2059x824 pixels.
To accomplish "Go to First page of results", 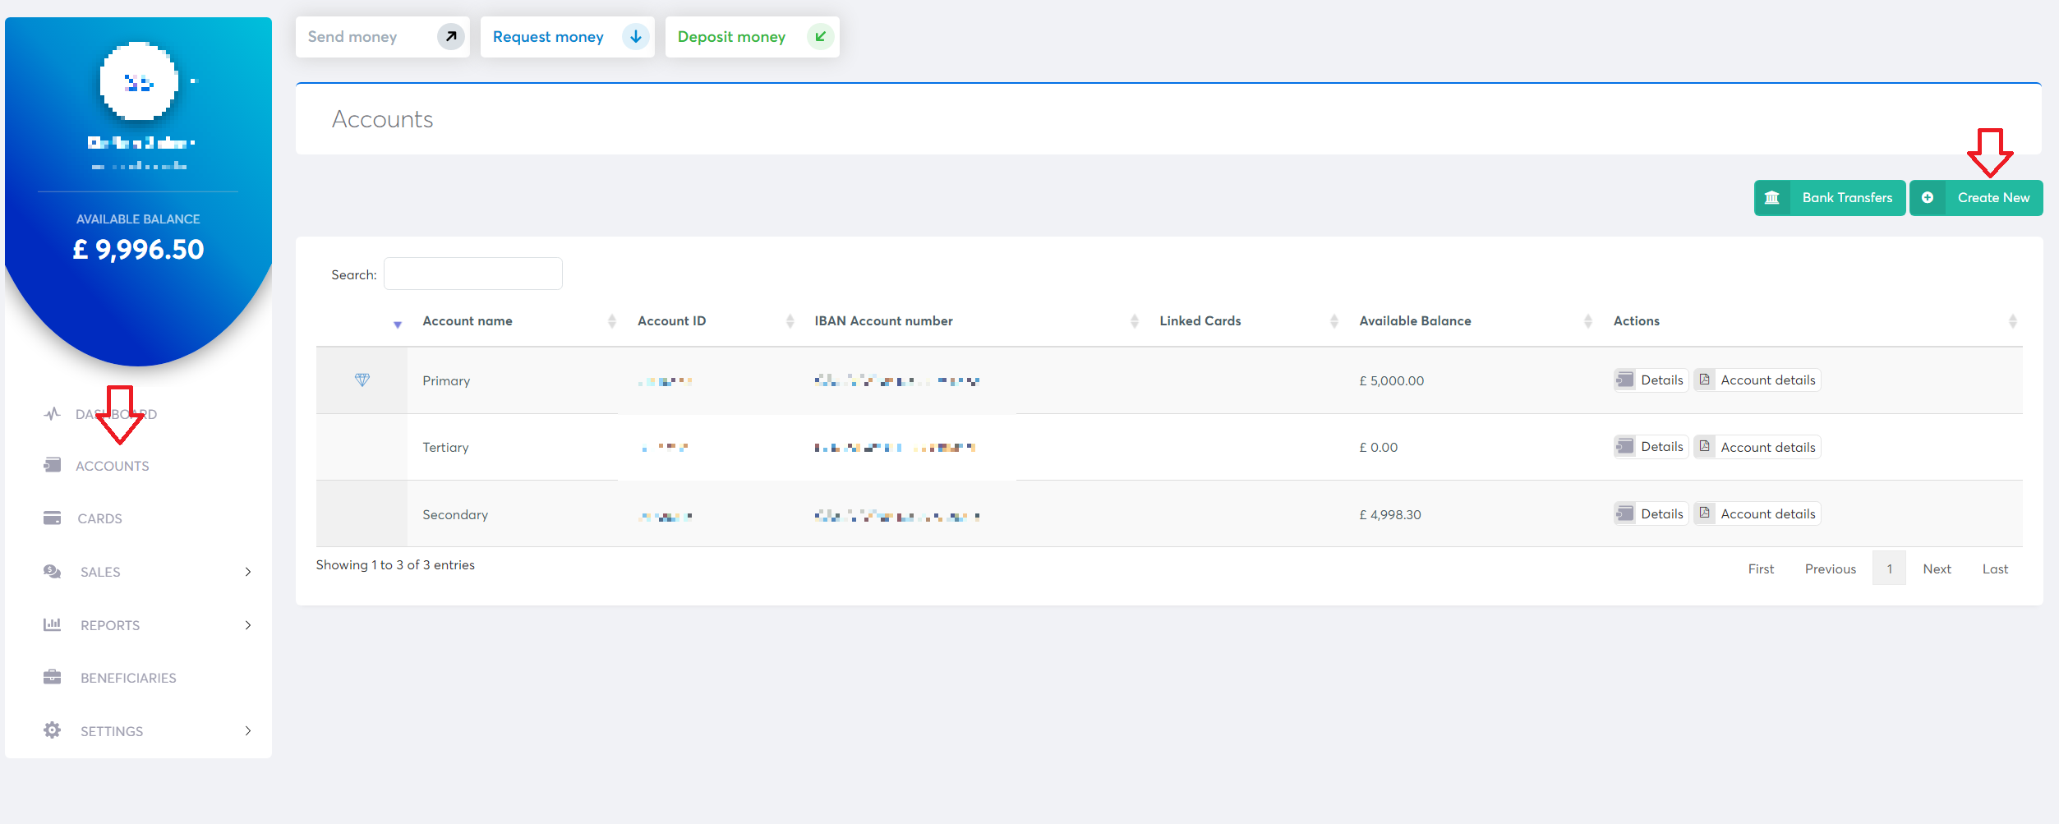I will tap(1761, 569).
